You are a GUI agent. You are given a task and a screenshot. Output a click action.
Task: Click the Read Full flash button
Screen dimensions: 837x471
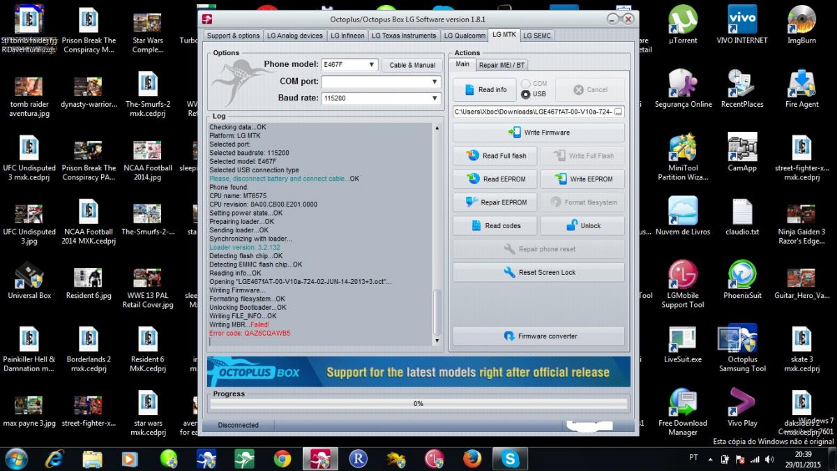point(496,156)
